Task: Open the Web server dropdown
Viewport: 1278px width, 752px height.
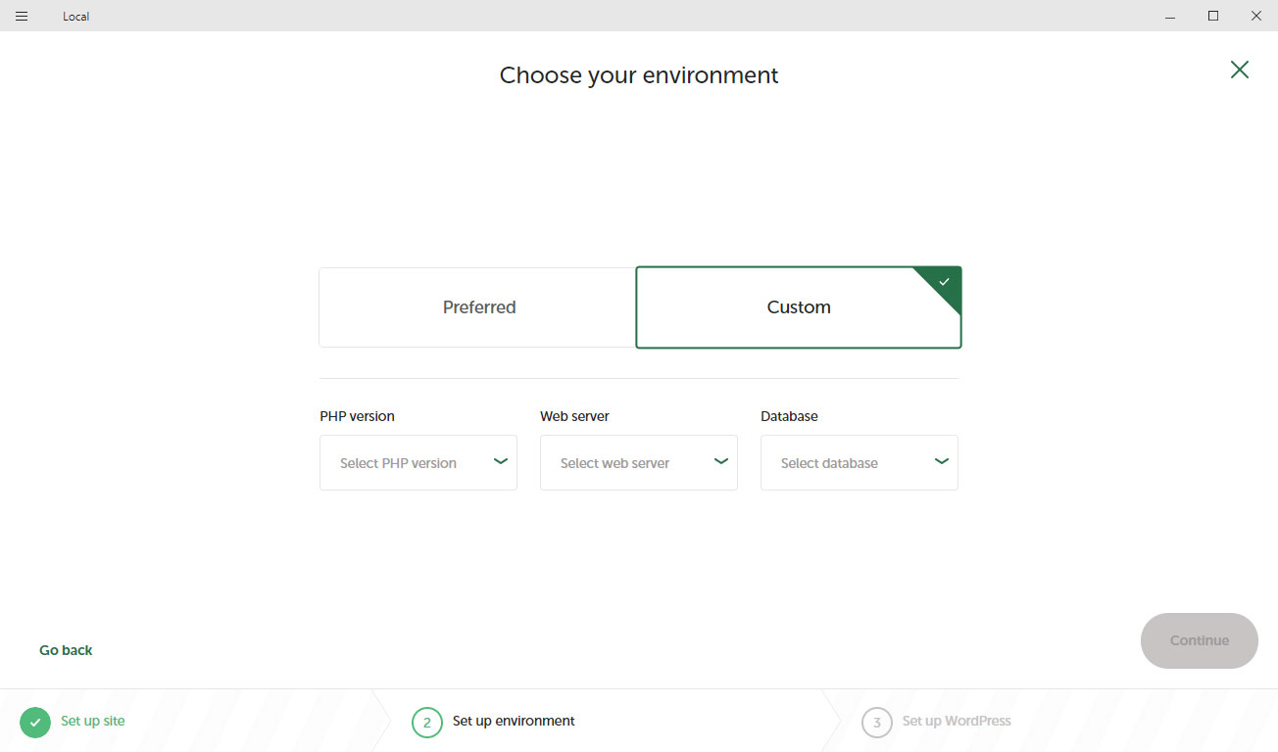Action: click(639, 463)
